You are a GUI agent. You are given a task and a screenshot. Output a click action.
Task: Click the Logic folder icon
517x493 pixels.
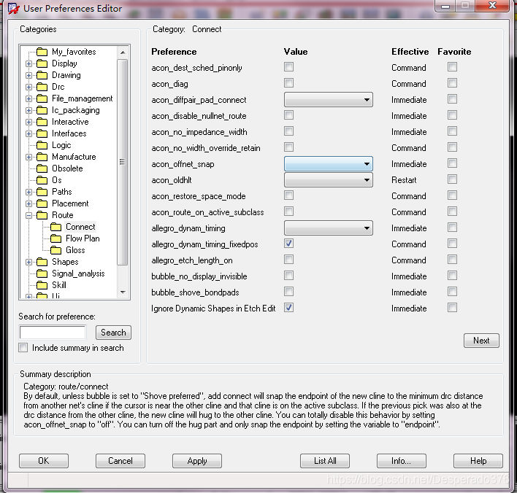42,145
